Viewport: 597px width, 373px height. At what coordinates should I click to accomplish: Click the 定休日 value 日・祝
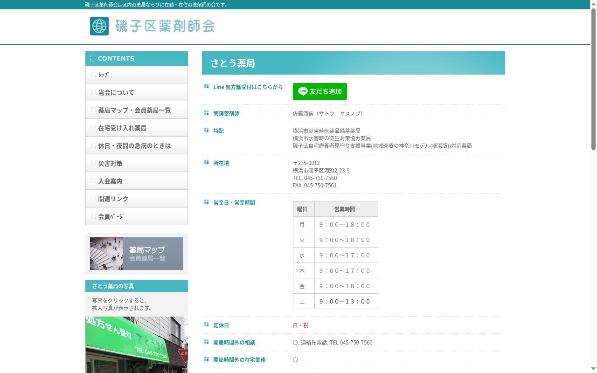[x=301, y=325]
